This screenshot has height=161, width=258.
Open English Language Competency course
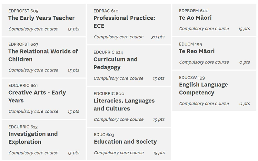(214, 91)
